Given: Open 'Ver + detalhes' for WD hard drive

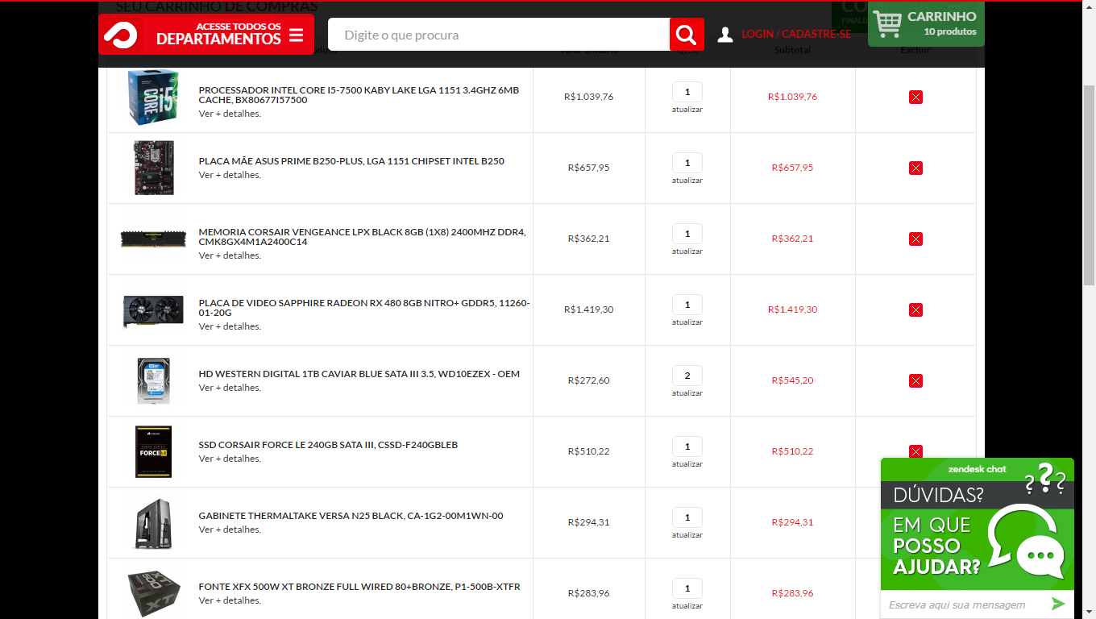Looking at the screenshot, I should [230, 388].
